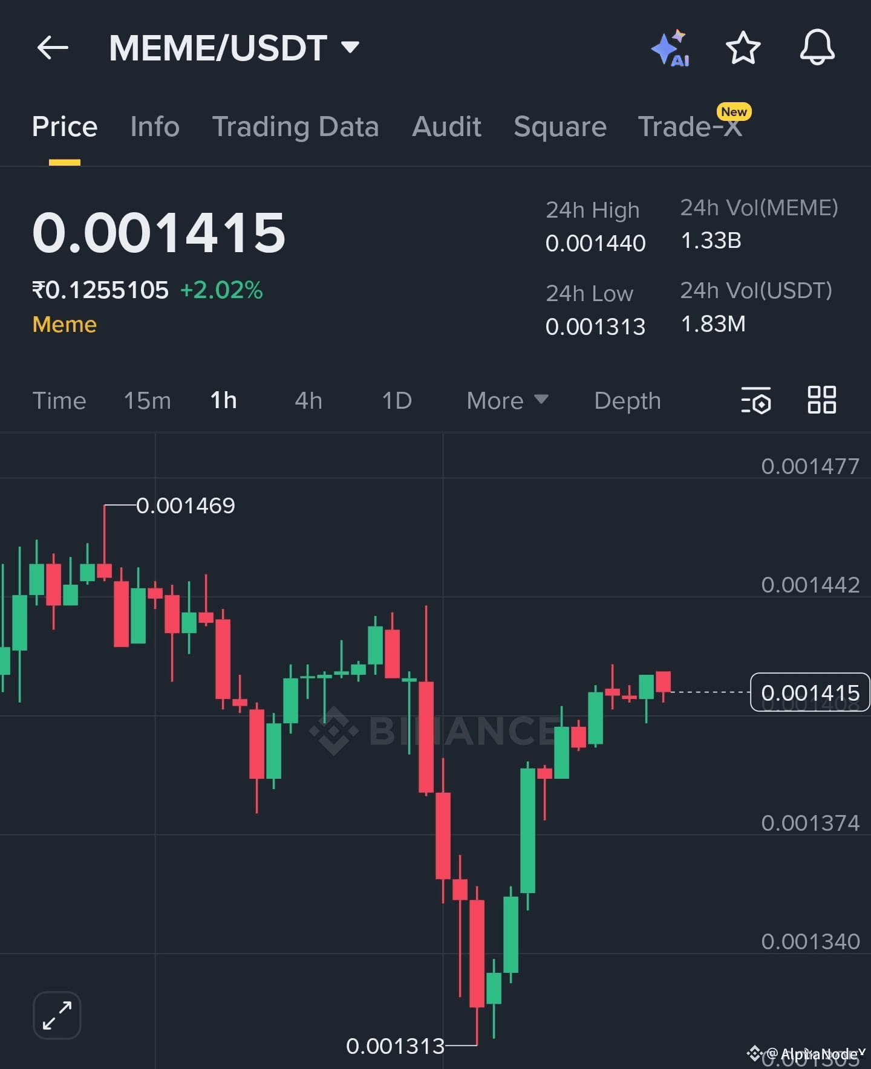Select the Trade-X tab

690,127
